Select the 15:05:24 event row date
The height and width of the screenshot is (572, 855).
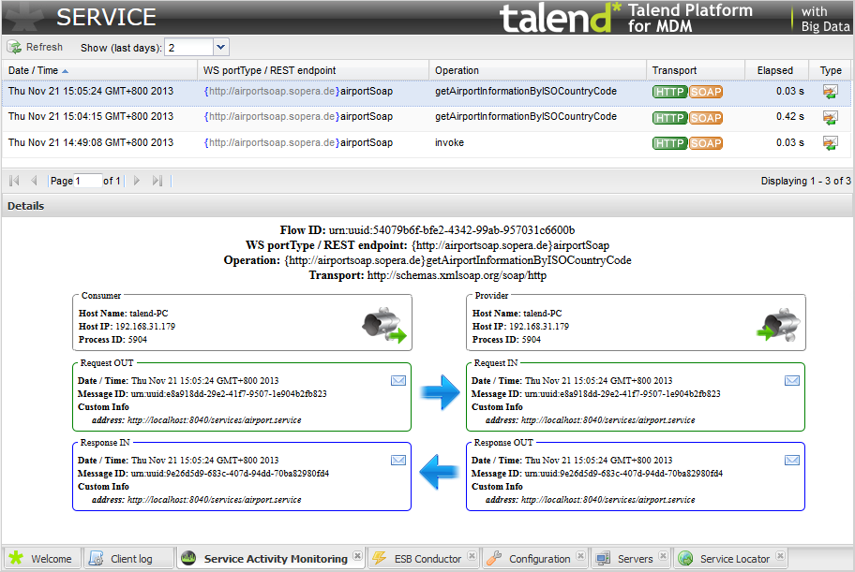[91, 91]
